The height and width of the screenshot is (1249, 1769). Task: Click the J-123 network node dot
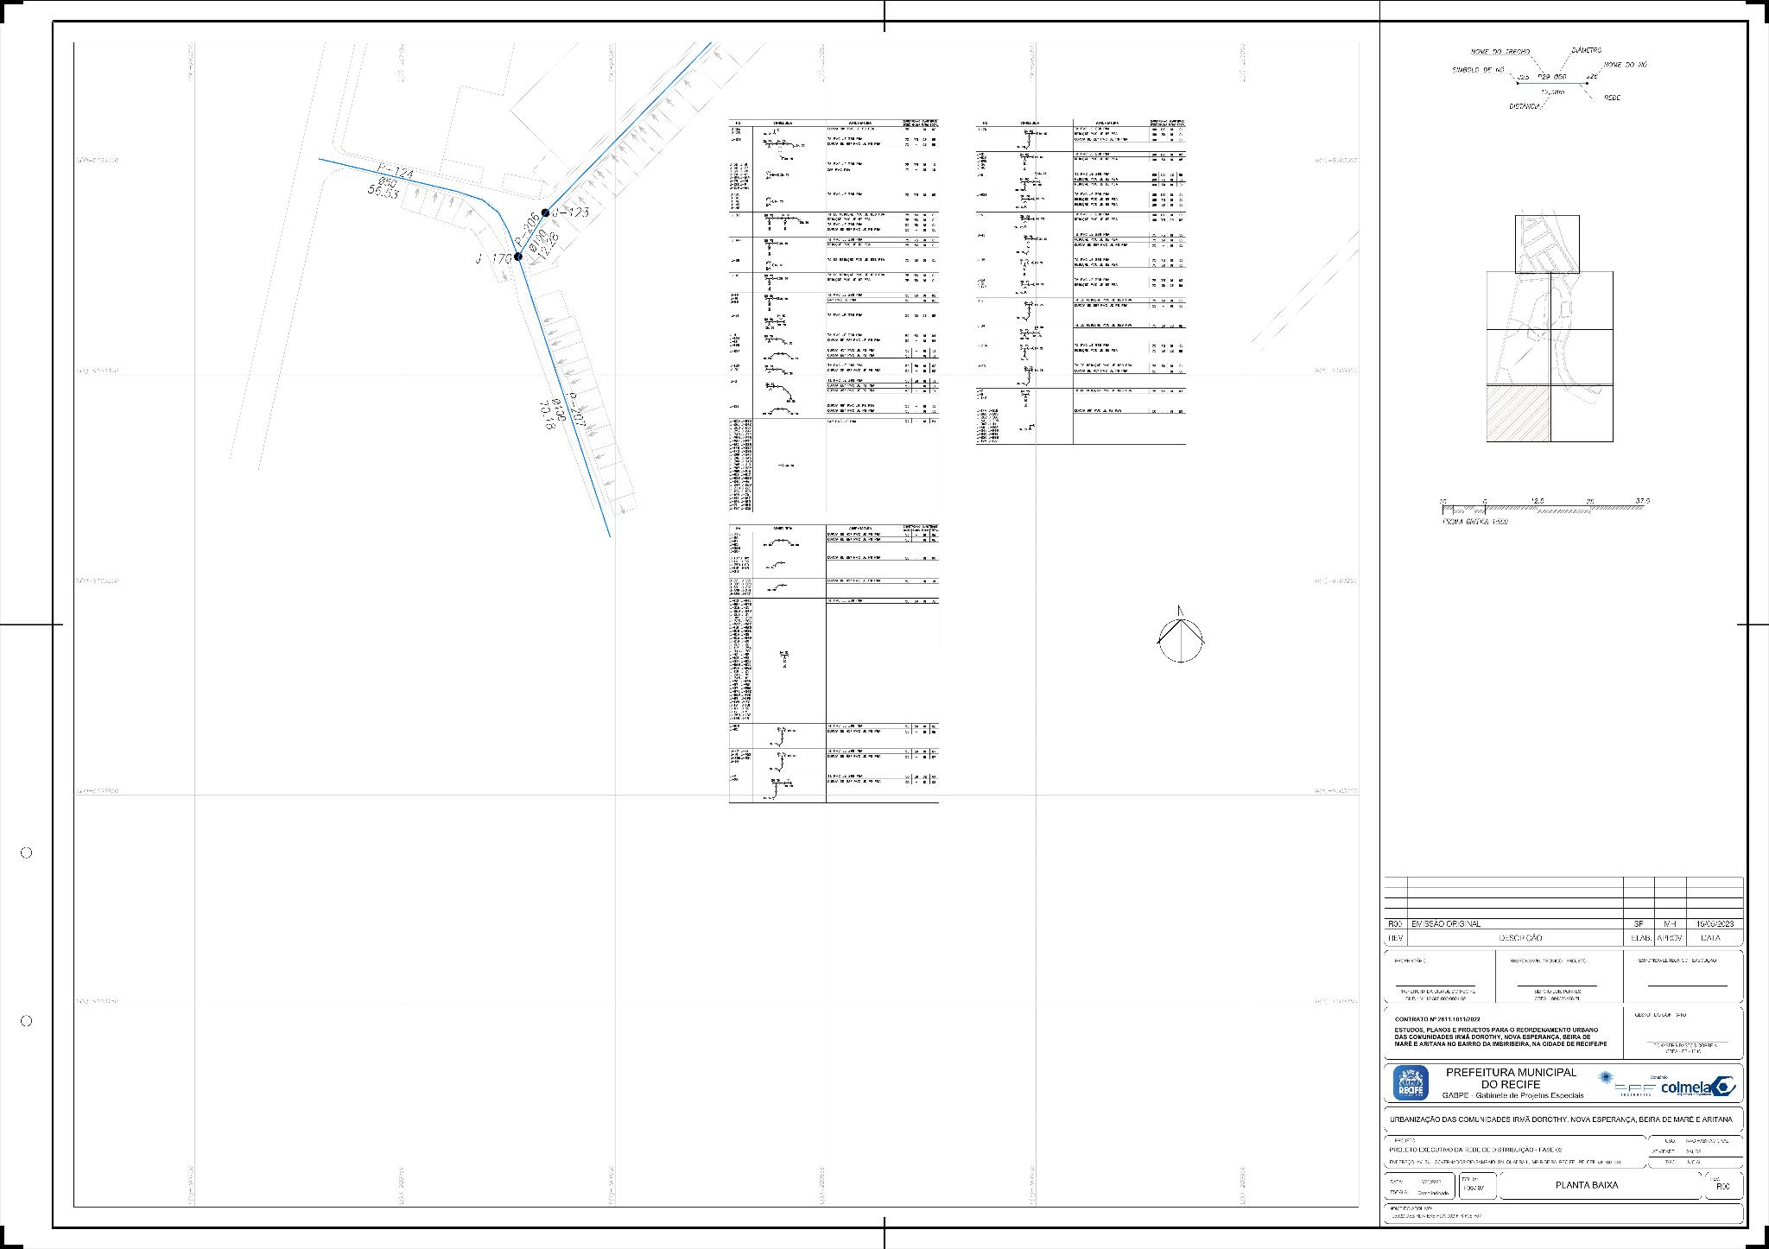[x=545, y=213]
